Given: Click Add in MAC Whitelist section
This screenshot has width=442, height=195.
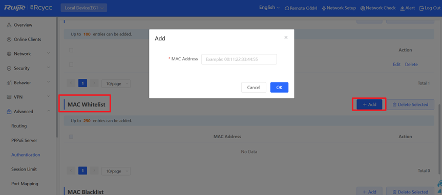Looking at the screenshot, I should click(x=369, y=104).
